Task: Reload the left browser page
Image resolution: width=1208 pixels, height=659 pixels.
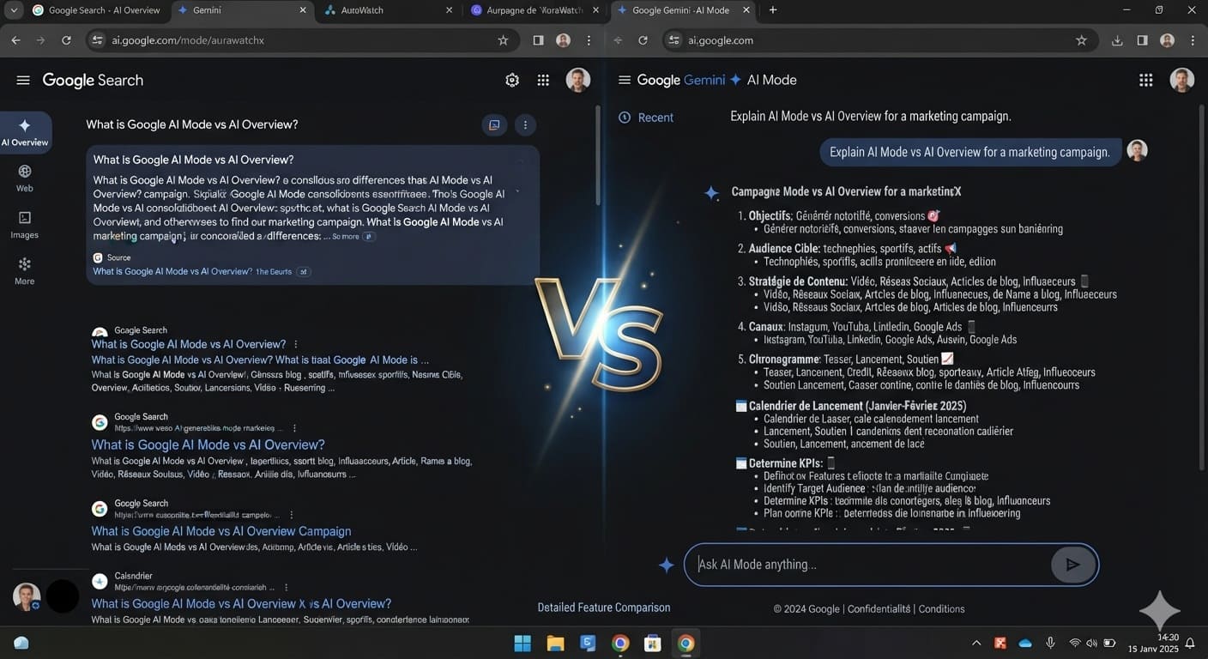Action: pyautogui.click(x=66, y=40)
